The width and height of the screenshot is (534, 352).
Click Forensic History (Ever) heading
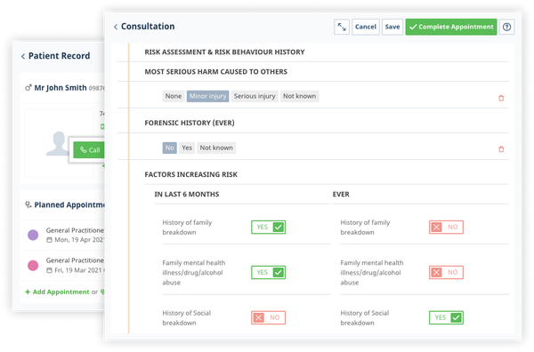(190, 123)
